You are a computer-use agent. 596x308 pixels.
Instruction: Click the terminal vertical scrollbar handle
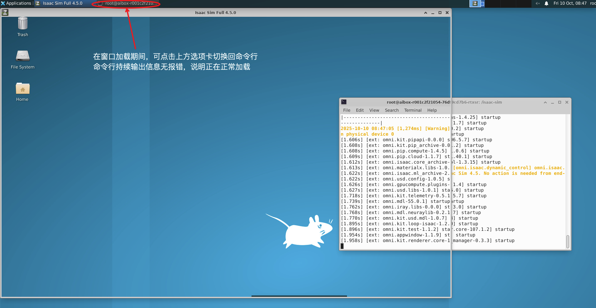click(568, 241)
